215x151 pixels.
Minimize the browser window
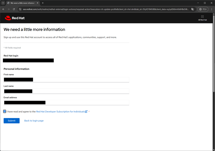(x=198, y=3)
